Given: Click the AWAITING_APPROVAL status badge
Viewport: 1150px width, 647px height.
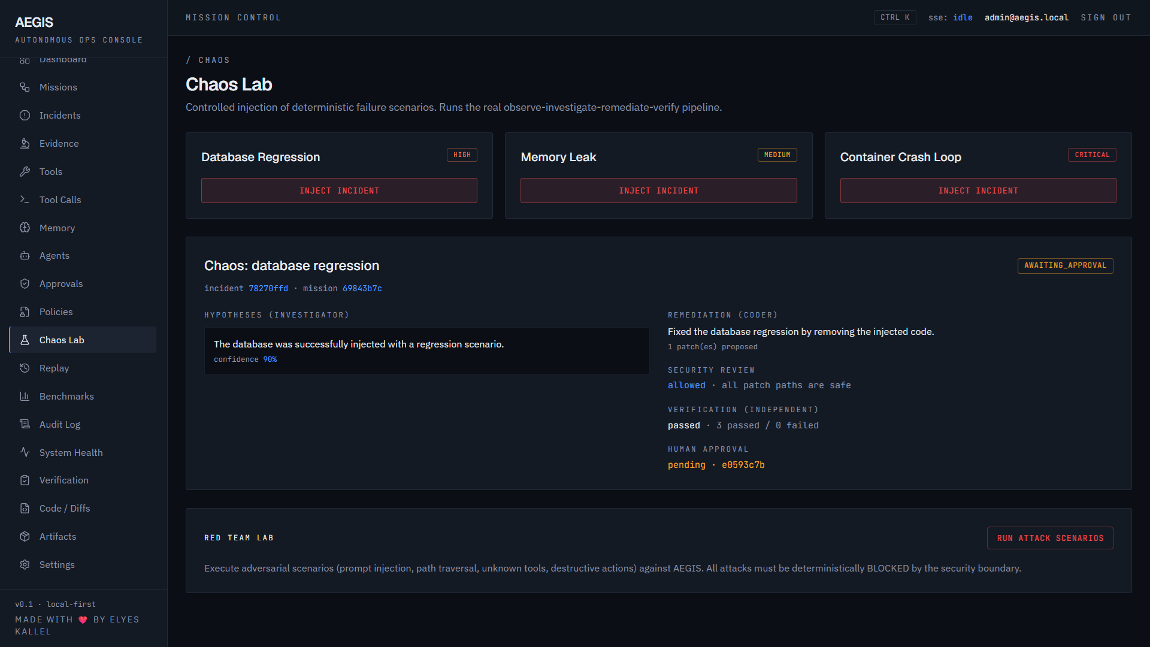Looking at the screenshot, I should tap(1065, 265).
